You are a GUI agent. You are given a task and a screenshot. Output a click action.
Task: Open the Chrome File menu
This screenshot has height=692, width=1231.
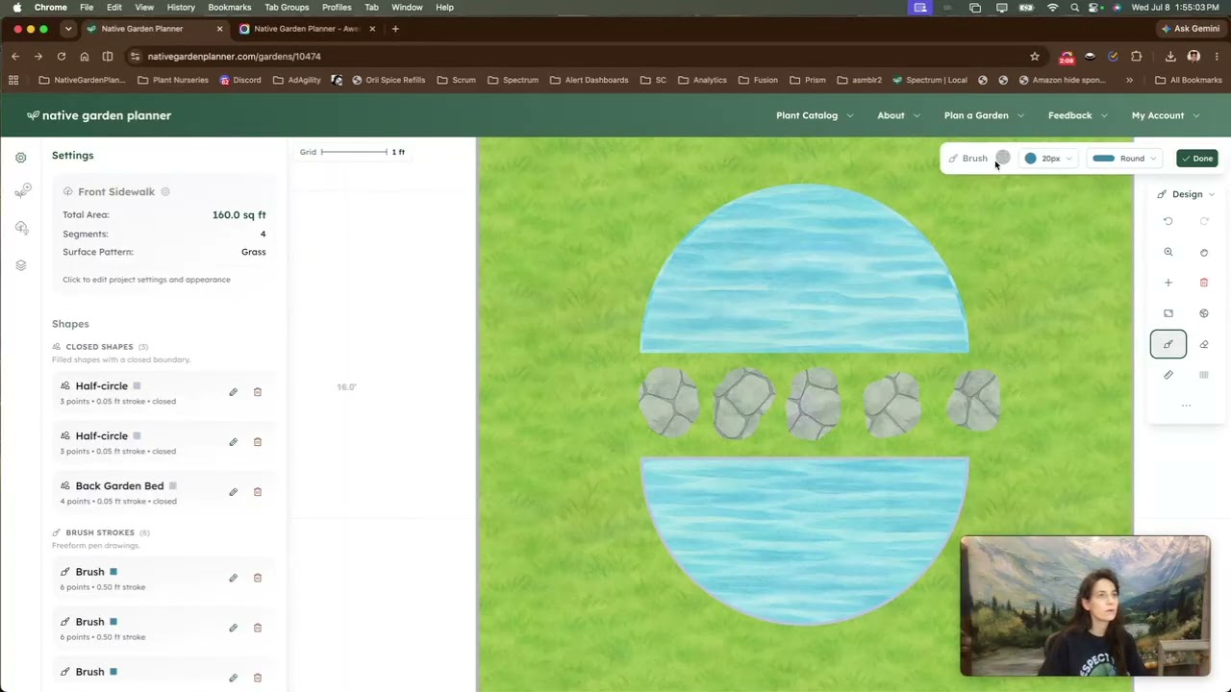pos(87,7)
